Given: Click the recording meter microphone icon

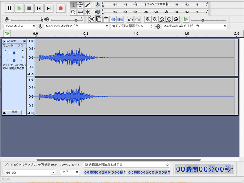Looking at the screenshot, I should pos(98,5).
